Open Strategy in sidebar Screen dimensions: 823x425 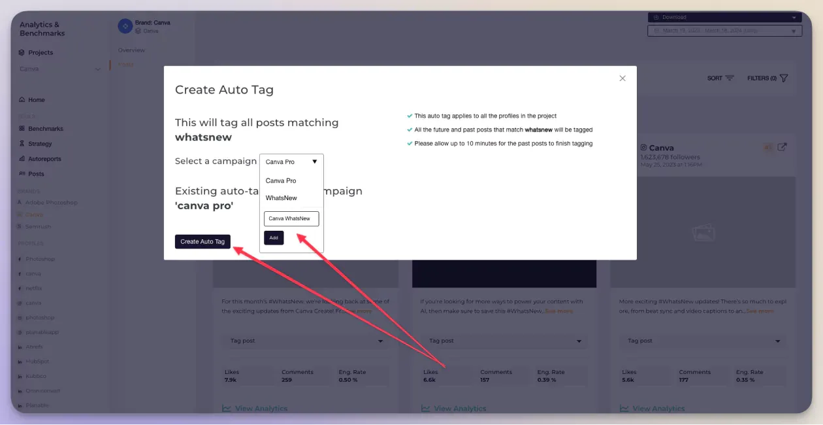(35, 144)
